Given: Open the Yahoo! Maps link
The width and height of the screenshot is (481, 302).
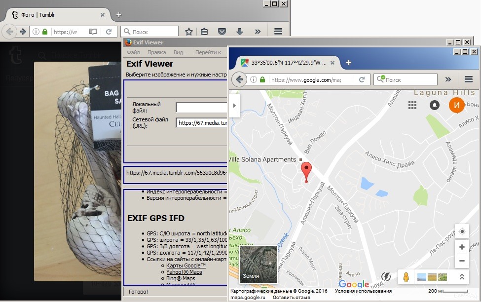Looking at the screenshot, I should click(x=184, y=272).
